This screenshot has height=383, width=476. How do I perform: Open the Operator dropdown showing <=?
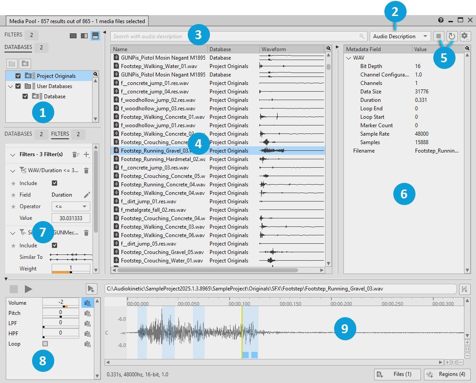click(71, 206)
